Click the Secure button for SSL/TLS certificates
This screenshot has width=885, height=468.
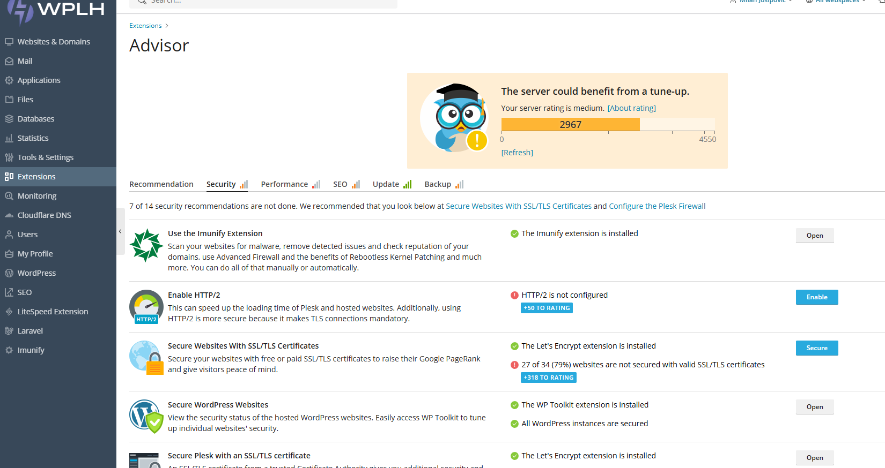tap(817, 348)
